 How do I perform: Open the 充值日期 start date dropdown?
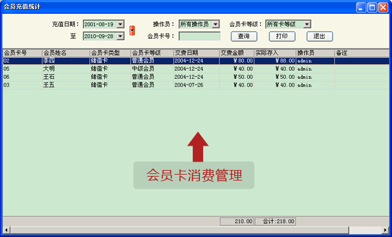[121, 24]
